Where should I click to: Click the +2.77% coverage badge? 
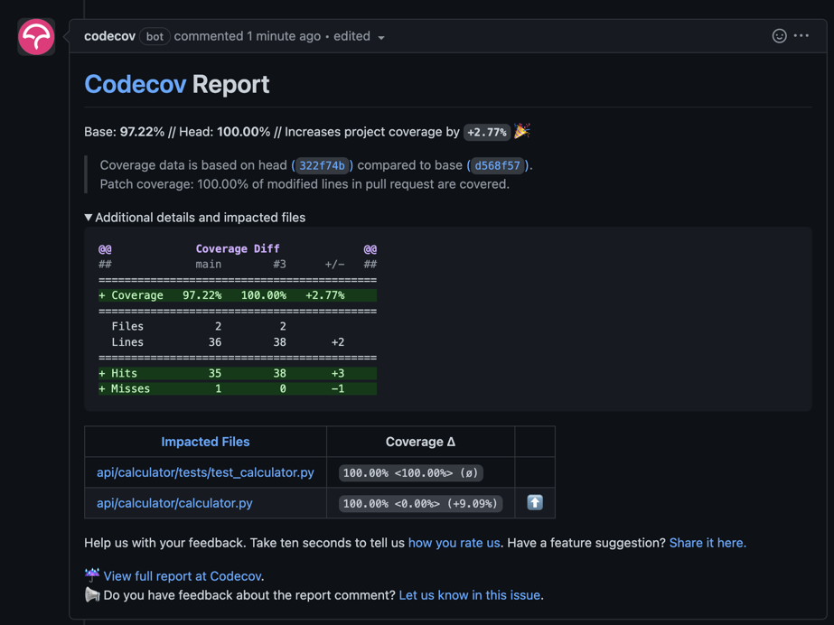(487, 133)
